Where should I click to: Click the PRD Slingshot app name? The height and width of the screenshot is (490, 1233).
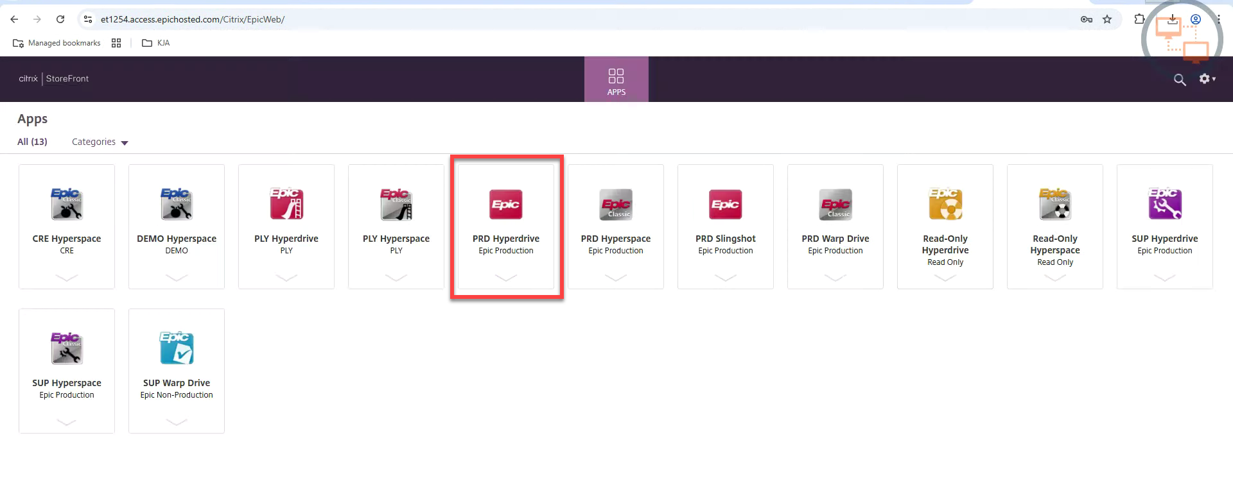coord(726,239)
